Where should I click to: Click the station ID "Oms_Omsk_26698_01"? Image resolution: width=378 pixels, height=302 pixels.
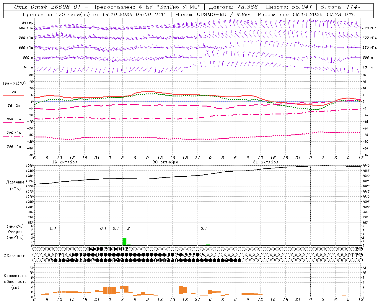47,7
